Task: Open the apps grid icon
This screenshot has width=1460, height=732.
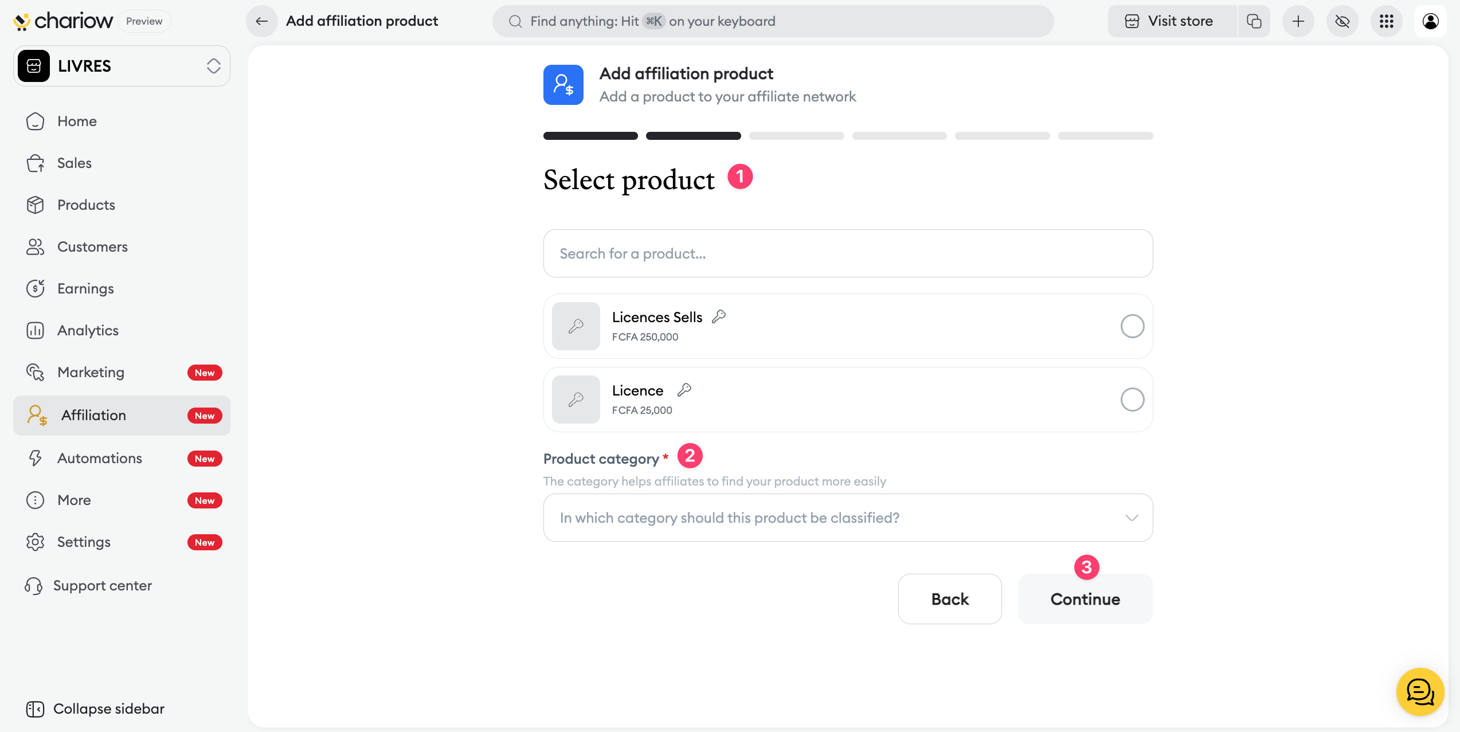Action: pyautogui.click(x=1386, y=21)
